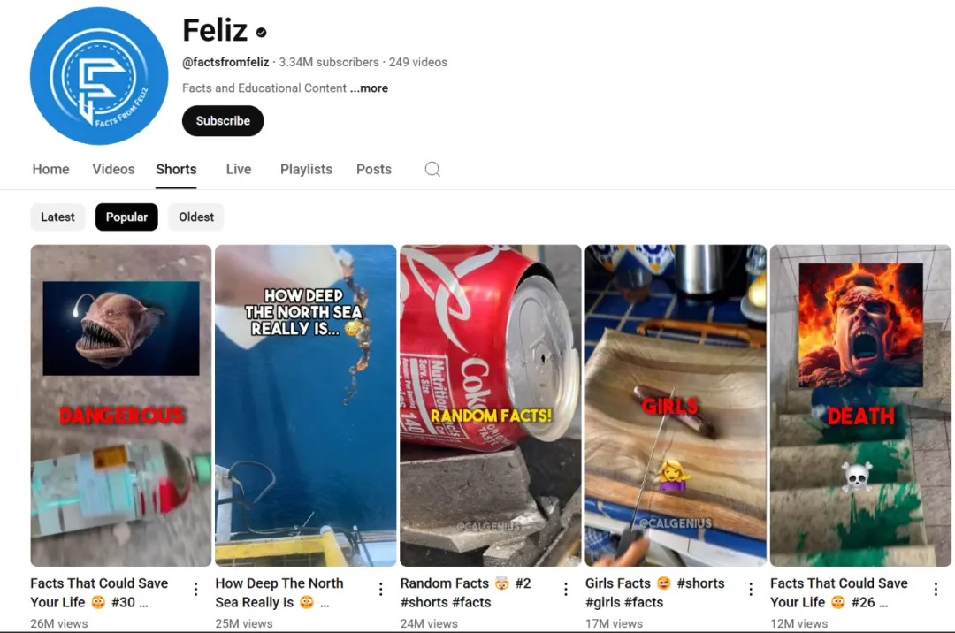Play the Coke can Random Facts thumbnail

pos(491,406)
